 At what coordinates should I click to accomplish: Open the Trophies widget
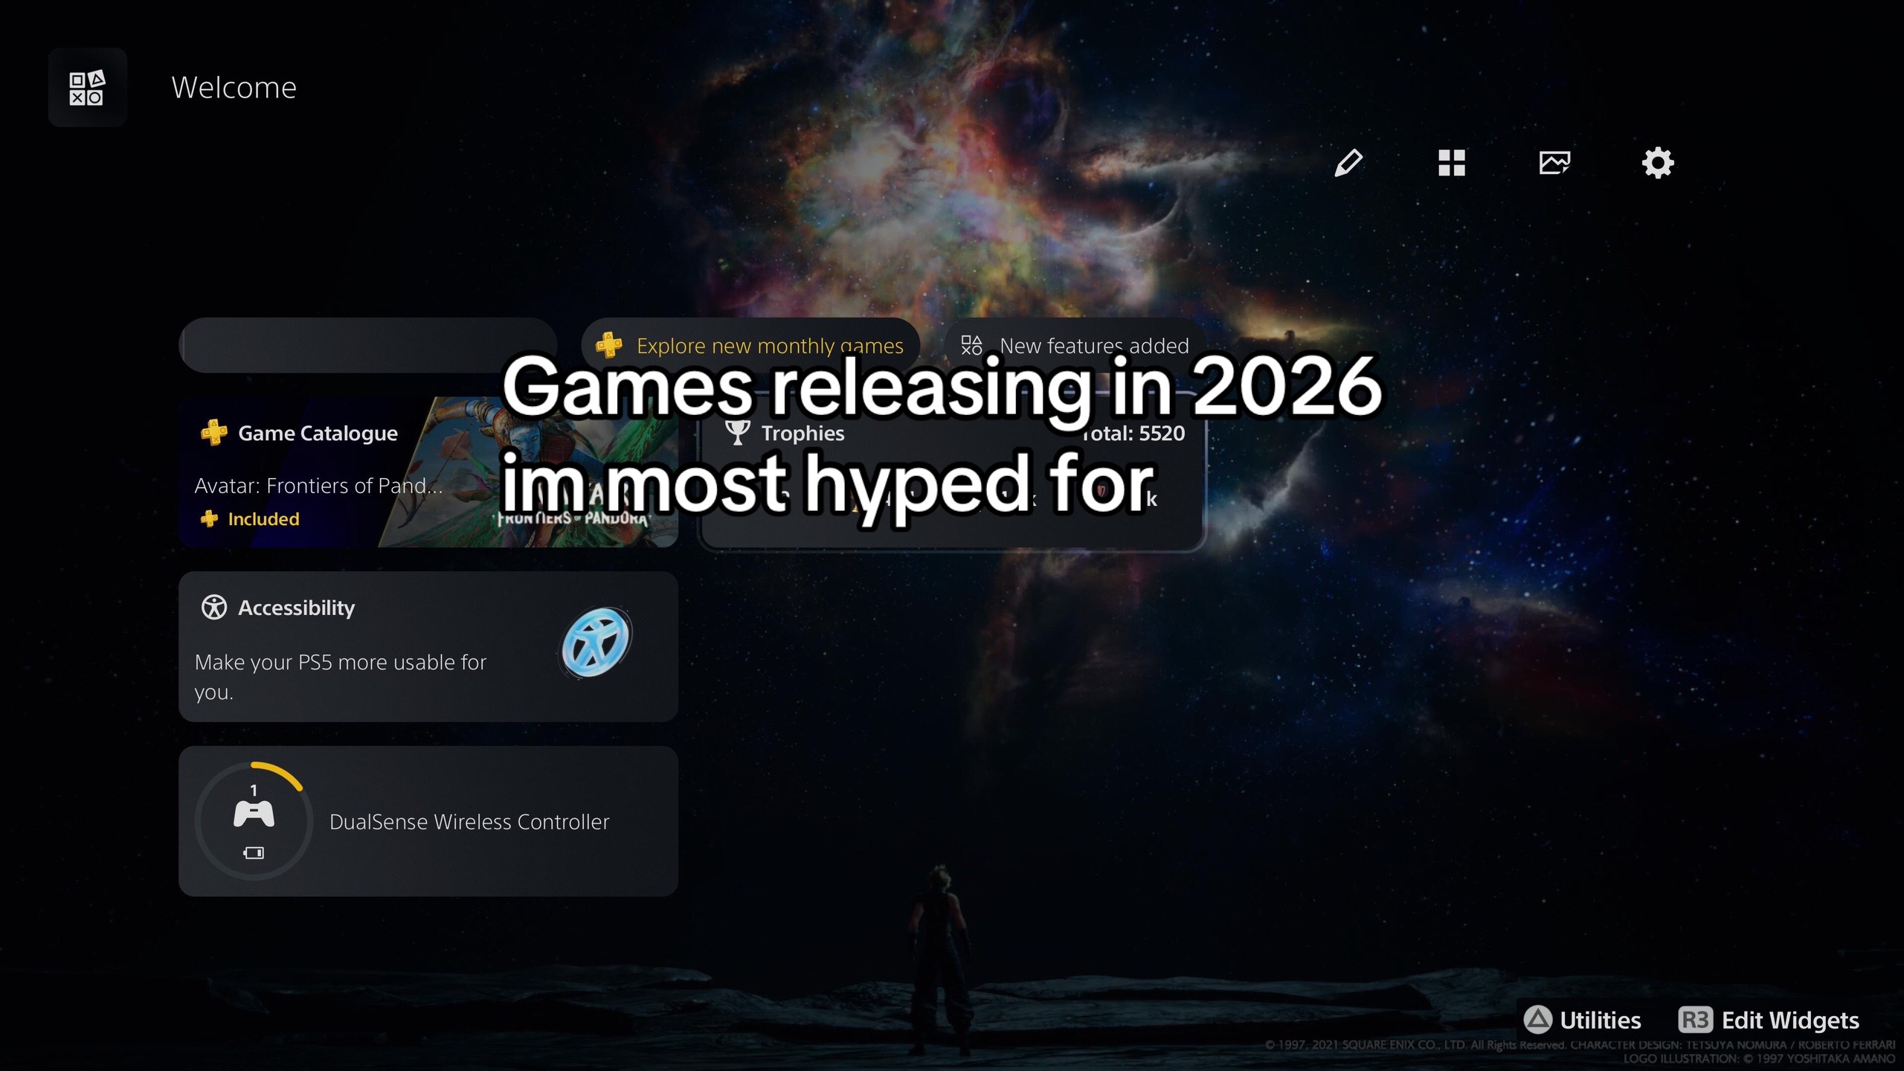point(952,474)
